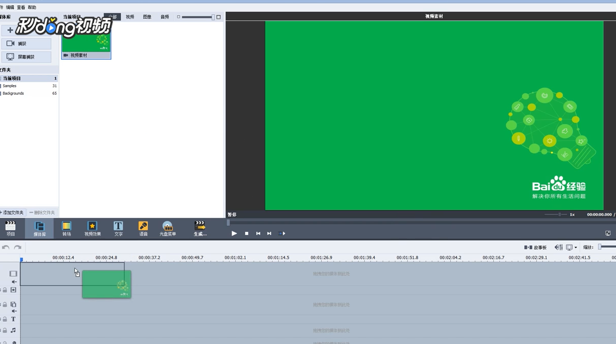Click the text track T icon

pos(13,319)
